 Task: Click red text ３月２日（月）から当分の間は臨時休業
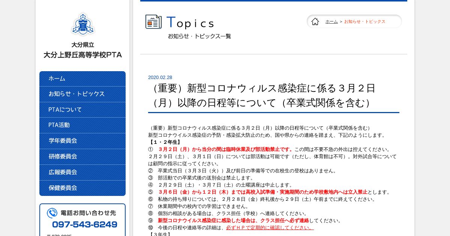point(226,149)
